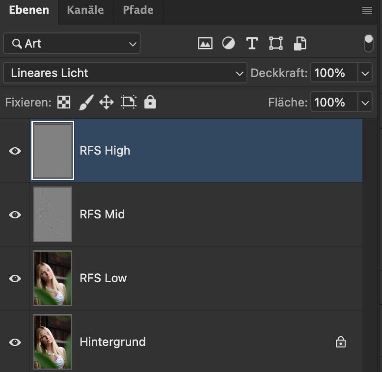Switch to the Pfade tab
The image size is (382, 372).
138,10
